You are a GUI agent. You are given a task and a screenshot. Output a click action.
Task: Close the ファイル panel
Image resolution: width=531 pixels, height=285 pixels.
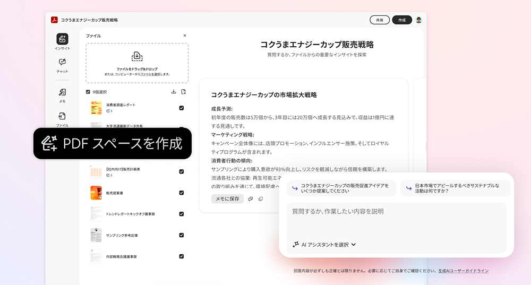185,36
